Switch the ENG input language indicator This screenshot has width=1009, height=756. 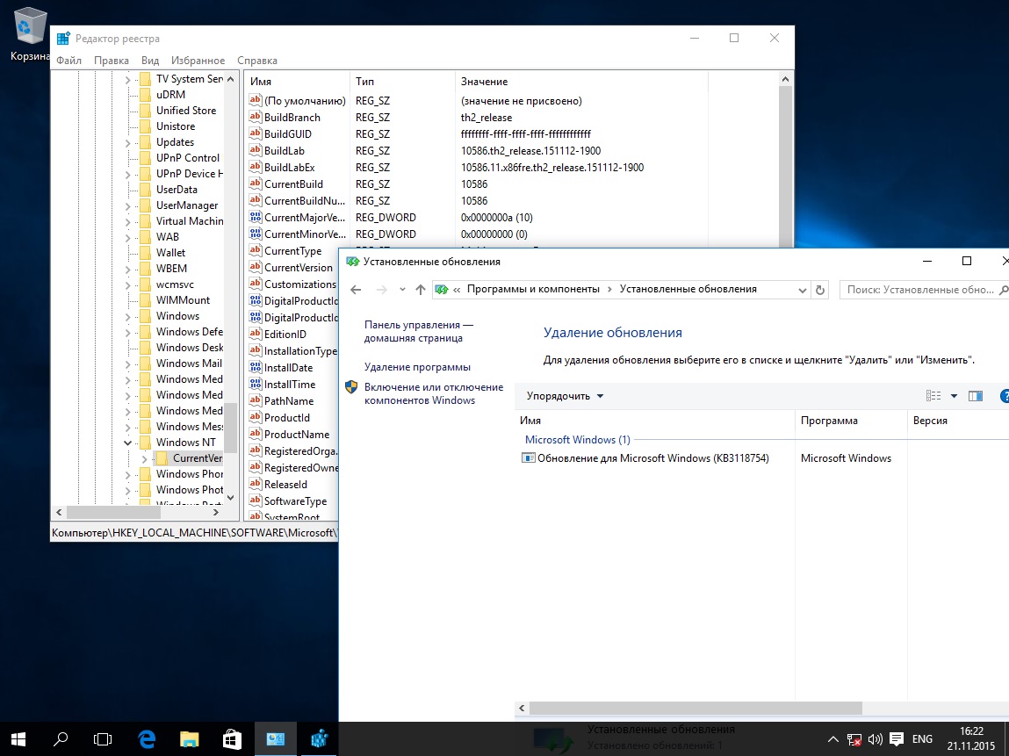(922, 739)
